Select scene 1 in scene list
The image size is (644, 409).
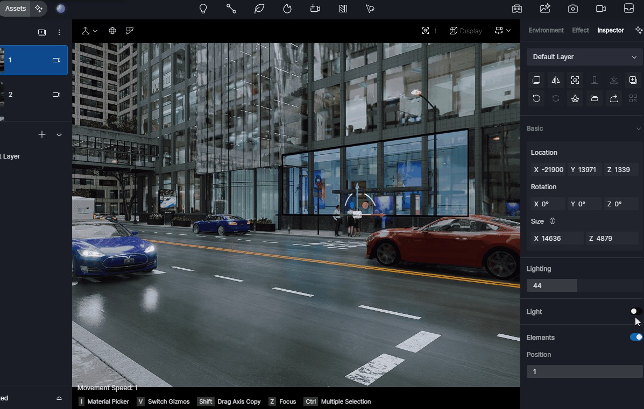(x=34, y=60)
